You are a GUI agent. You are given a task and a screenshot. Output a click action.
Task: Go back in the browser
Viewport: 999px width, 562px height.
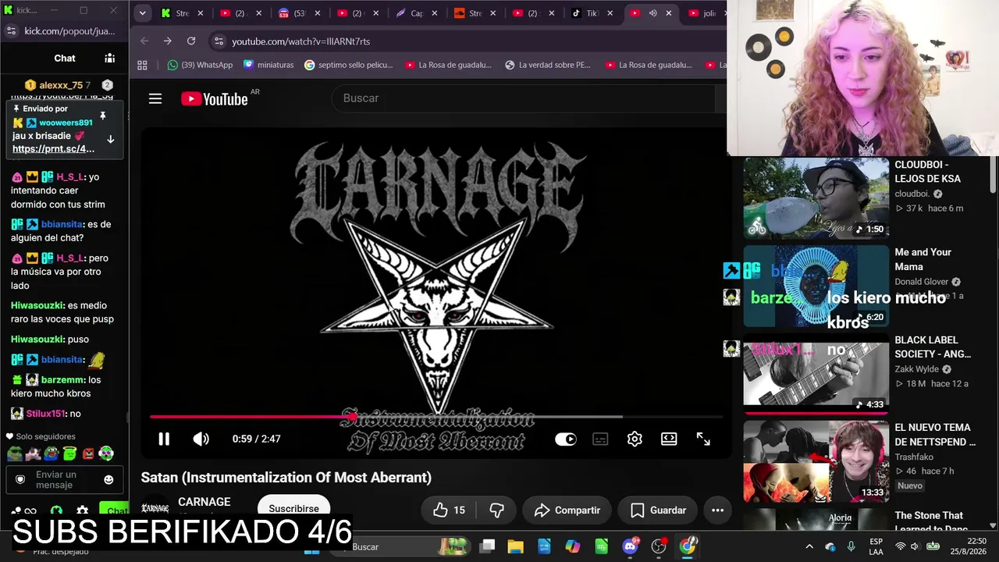coord(144,41)
